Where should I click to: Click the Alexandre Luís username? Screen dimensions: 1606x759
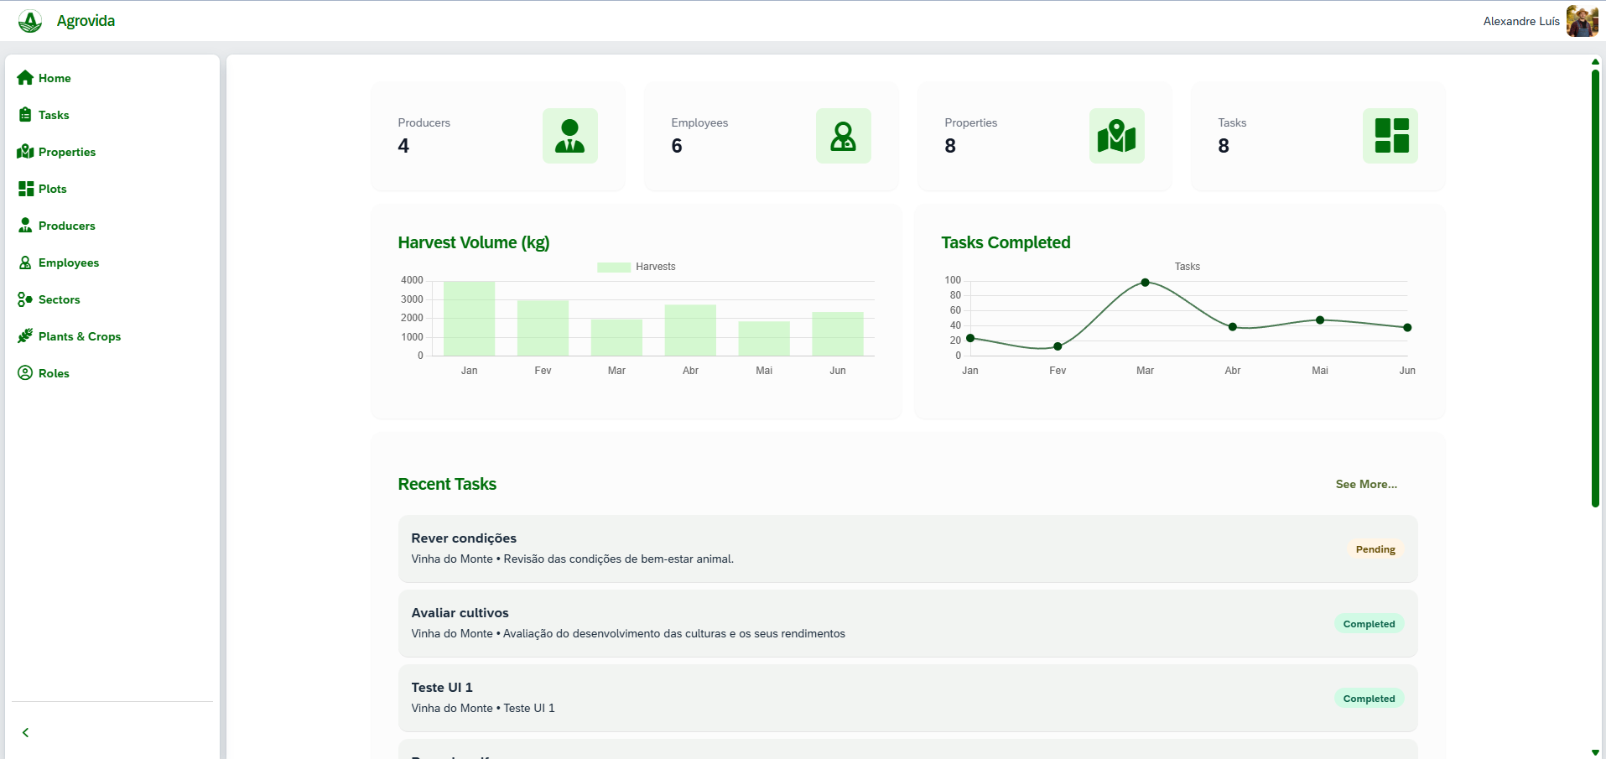[1521, 21]
